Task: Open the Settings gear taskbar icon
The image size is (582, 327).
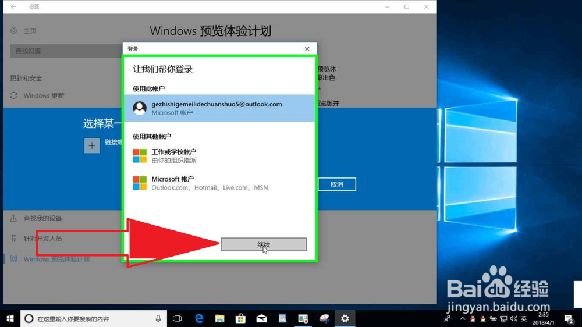Action: click(x=345, y=318)
